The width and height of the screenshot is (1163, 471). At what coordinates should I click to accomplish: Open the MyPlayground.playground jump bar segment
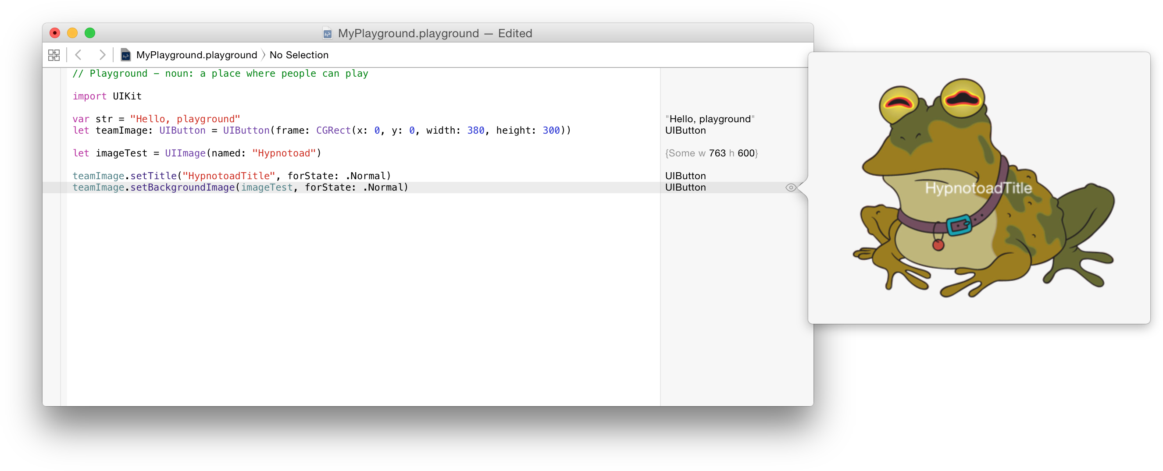point(196,55)
